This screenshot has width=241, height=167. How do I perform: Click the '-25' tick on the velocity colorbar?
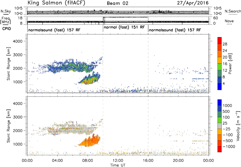point(227,129)
